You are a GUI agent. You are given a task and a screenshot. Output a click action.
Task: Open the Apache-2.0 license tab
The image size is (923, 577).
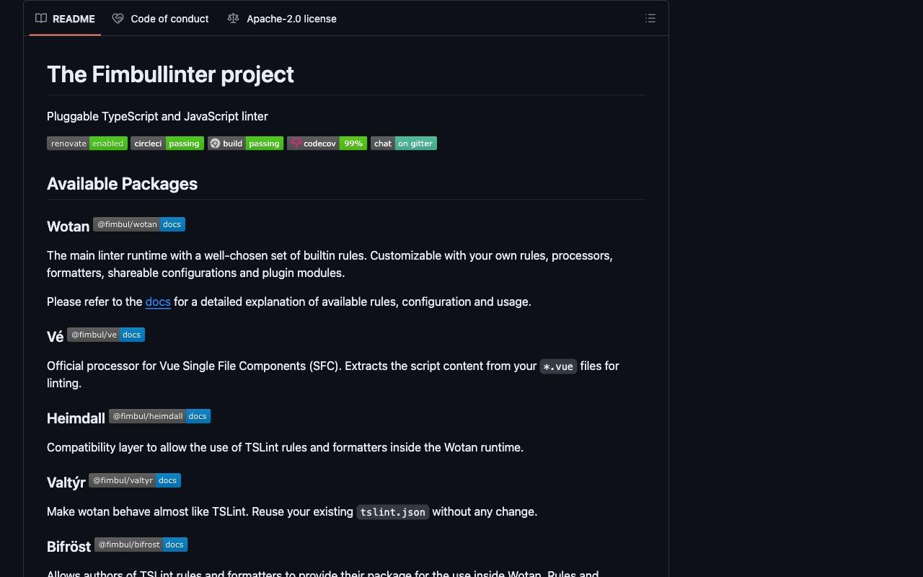click(x=282, y=19)
